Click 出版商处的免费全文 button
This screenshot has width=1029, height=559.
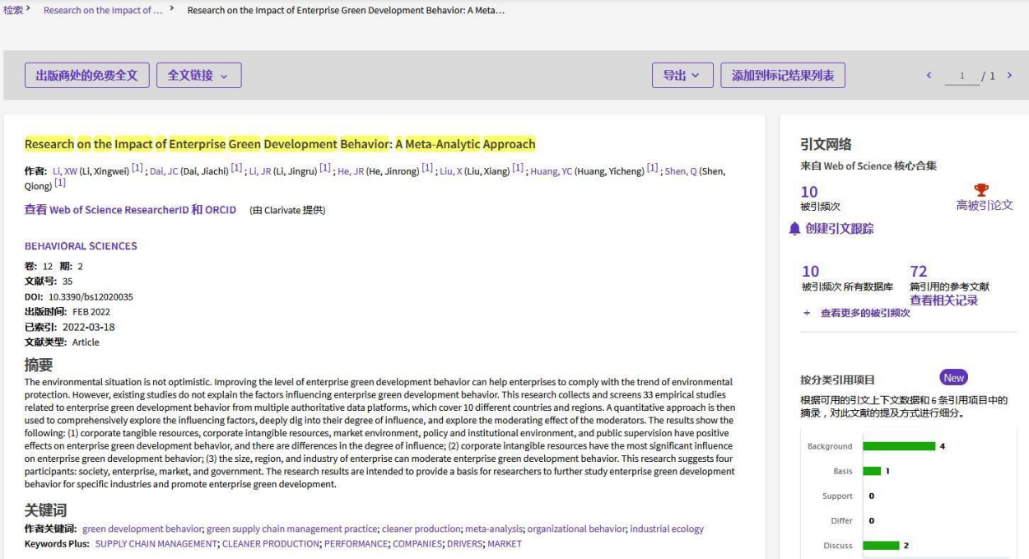tap(86, 76)
